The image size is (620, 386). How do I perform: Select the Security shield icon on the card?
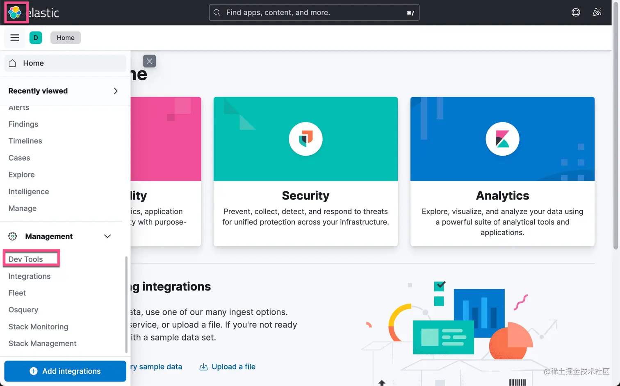click(x=305, y=139)
